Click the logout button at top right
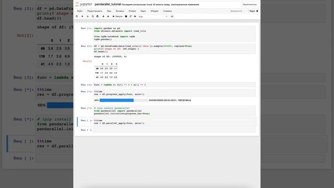The width and height of the screenshot is (334, 188). coord(249,5)
